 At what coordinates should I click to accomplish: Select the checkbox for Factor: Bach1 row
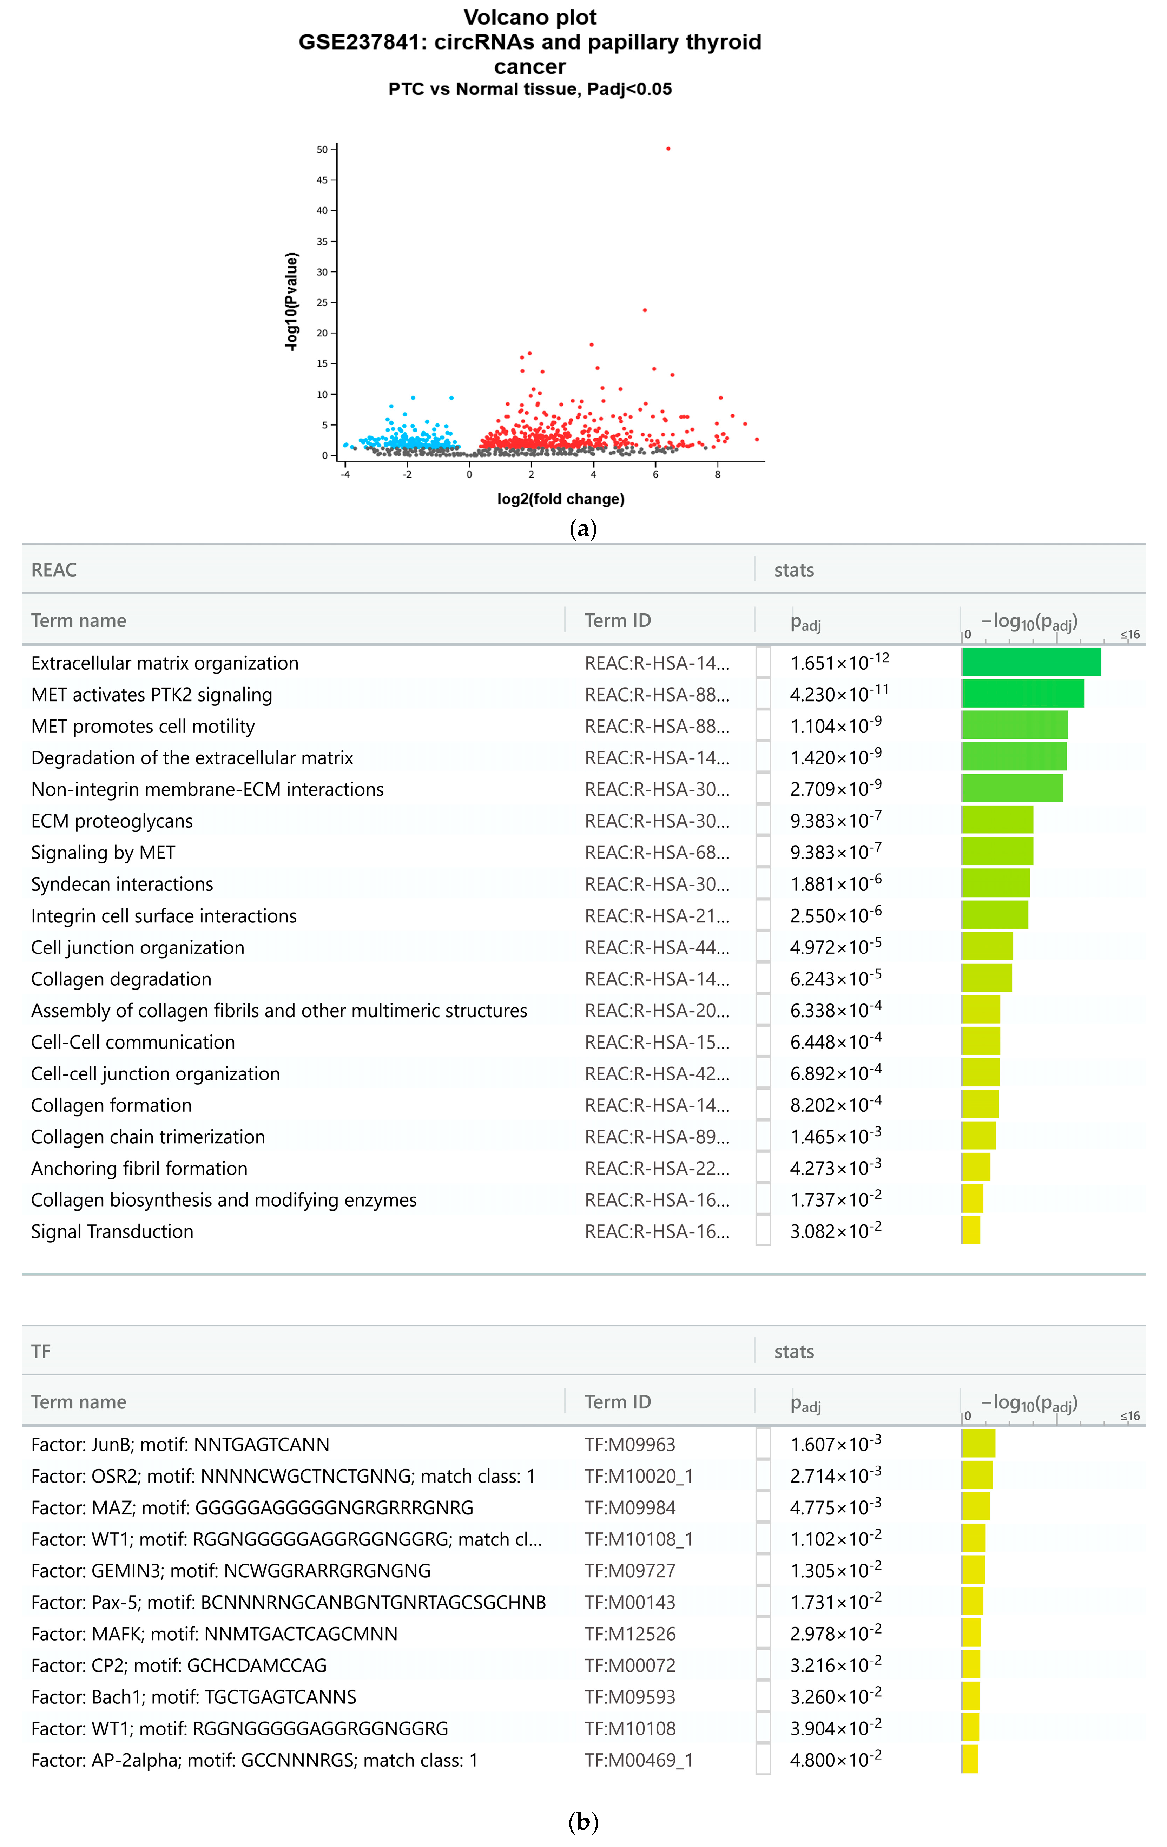point(763,1697)
